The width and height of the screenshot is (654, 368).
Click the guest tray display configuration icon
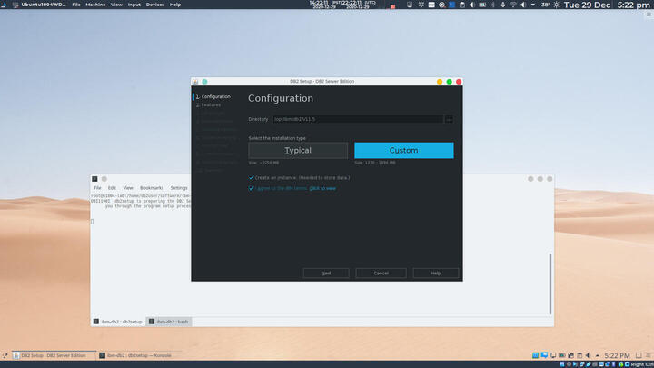point(553,355)
